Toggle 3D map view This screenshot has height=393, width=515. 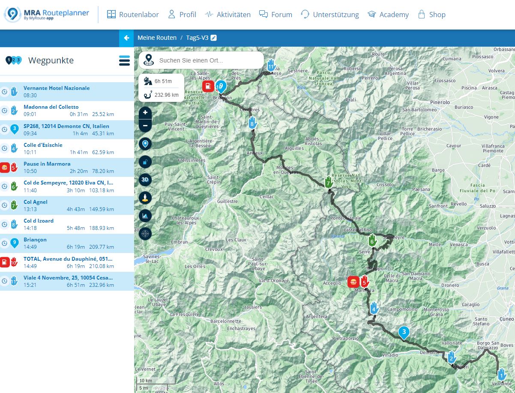pos(145,179)
